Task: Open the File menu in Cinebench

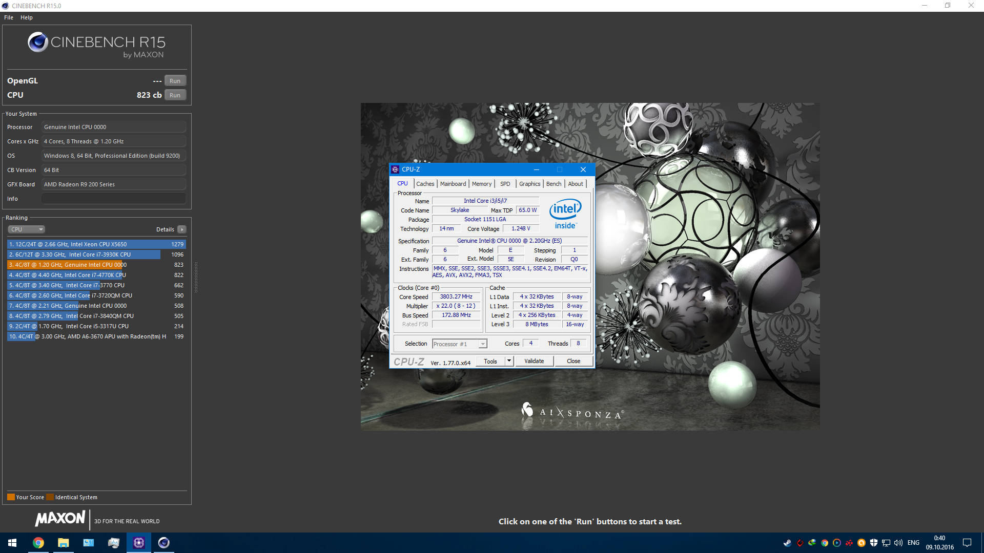Action: click(x=9, y=17)
